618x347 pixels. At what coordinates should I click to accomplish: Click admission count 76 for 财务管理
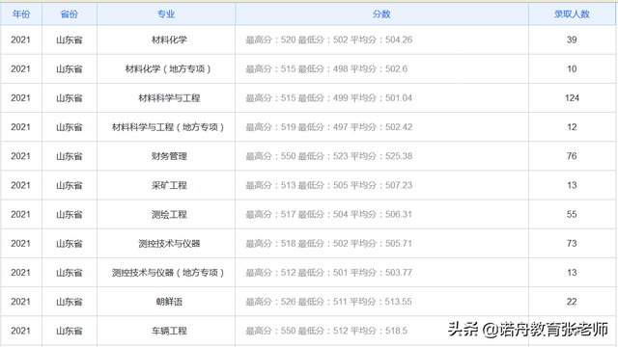(572, 156)
